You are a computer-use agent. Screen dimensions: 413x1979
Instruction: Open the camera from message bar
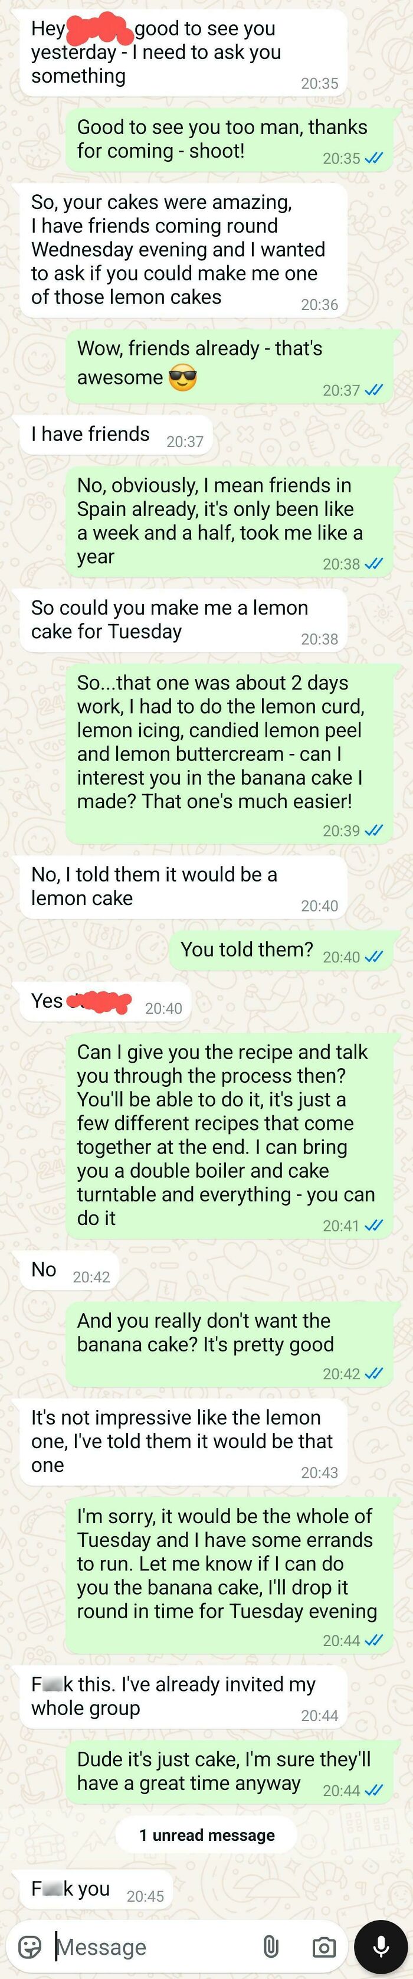324,1947
